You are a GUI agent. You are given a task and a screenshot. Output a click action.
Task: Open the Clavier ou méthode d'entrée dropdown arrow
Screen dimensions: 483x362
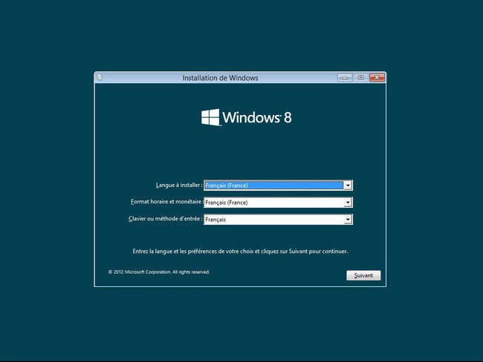(348, 220)
